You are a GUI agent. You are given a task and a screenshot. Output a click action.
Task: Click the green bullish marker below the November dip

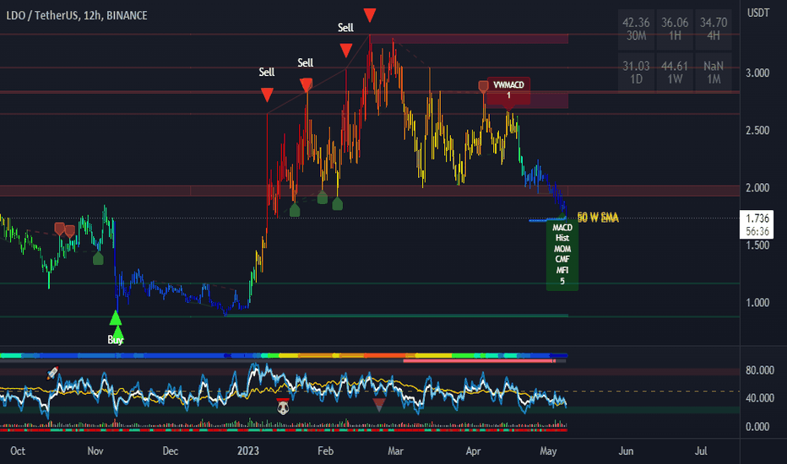[98, 258]
